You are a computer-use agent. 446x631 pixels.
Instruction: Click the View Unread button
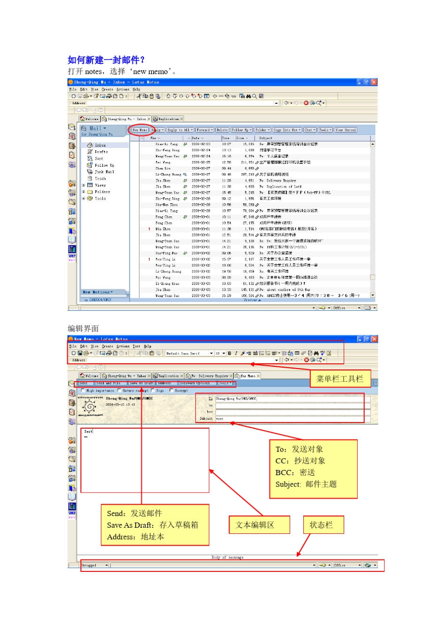pos(346,130)
